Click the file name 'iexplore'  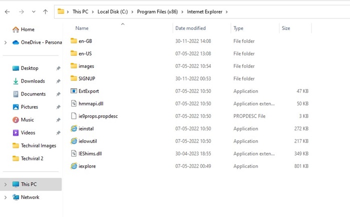pyautogui.click(x=87, y=166)
